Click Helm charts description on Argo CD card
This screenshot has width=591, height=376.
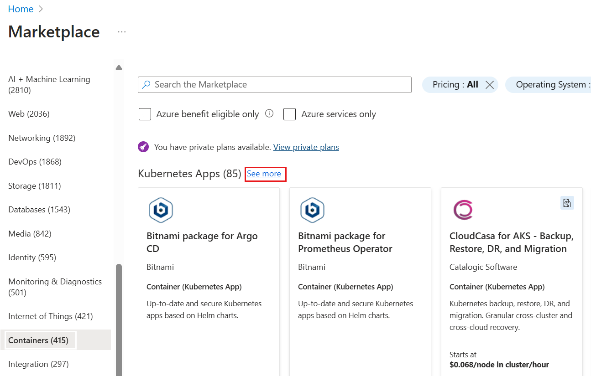204,309
